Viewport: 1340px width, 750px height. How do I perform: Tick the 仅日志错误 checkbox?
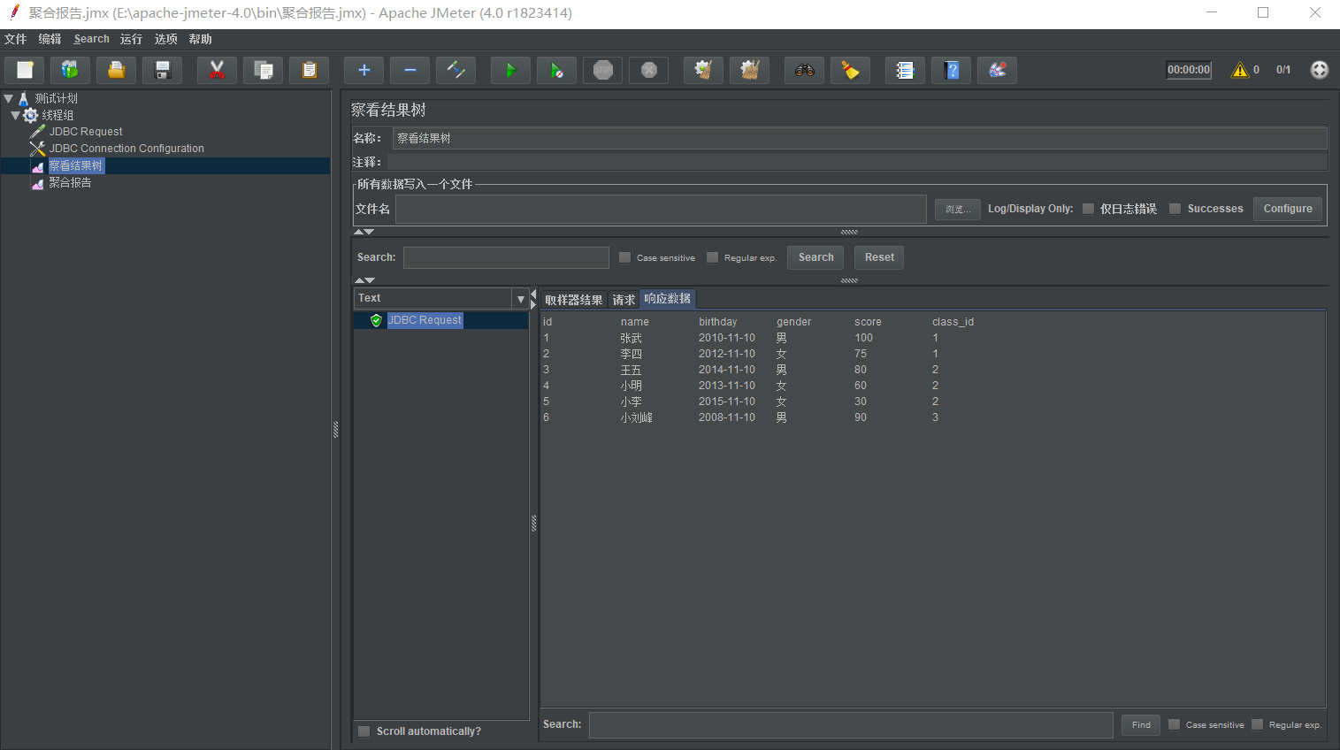point(1089,209)
